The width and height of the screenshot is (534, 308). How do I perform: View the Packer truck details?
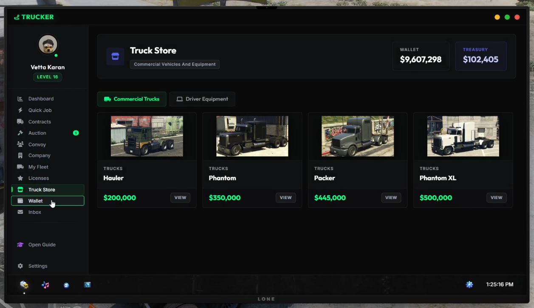391,198
